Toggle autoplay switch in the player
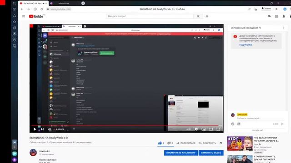This screenshot has height=163, width=291. click(188, 129)
